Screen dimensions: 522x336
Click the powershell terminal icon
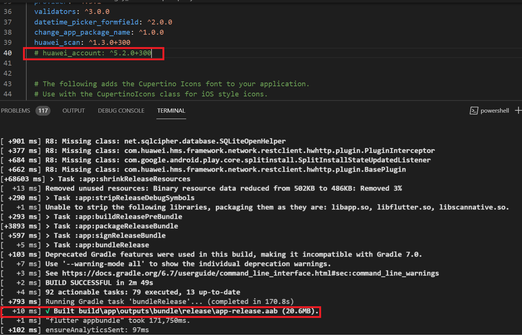(x=474, y=110)
